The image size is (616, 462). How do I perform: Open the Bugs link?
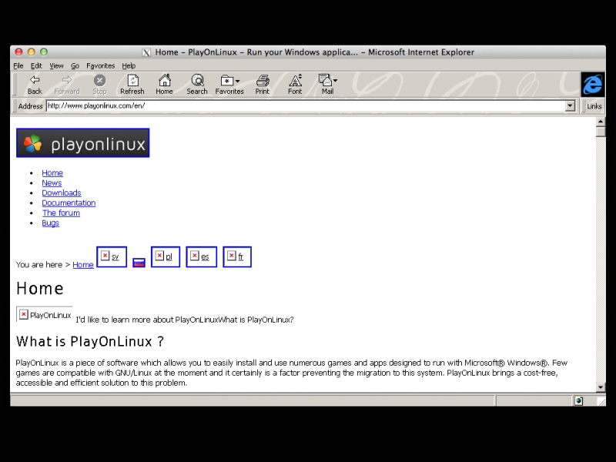pyautogui.click(x=51, y=223)
